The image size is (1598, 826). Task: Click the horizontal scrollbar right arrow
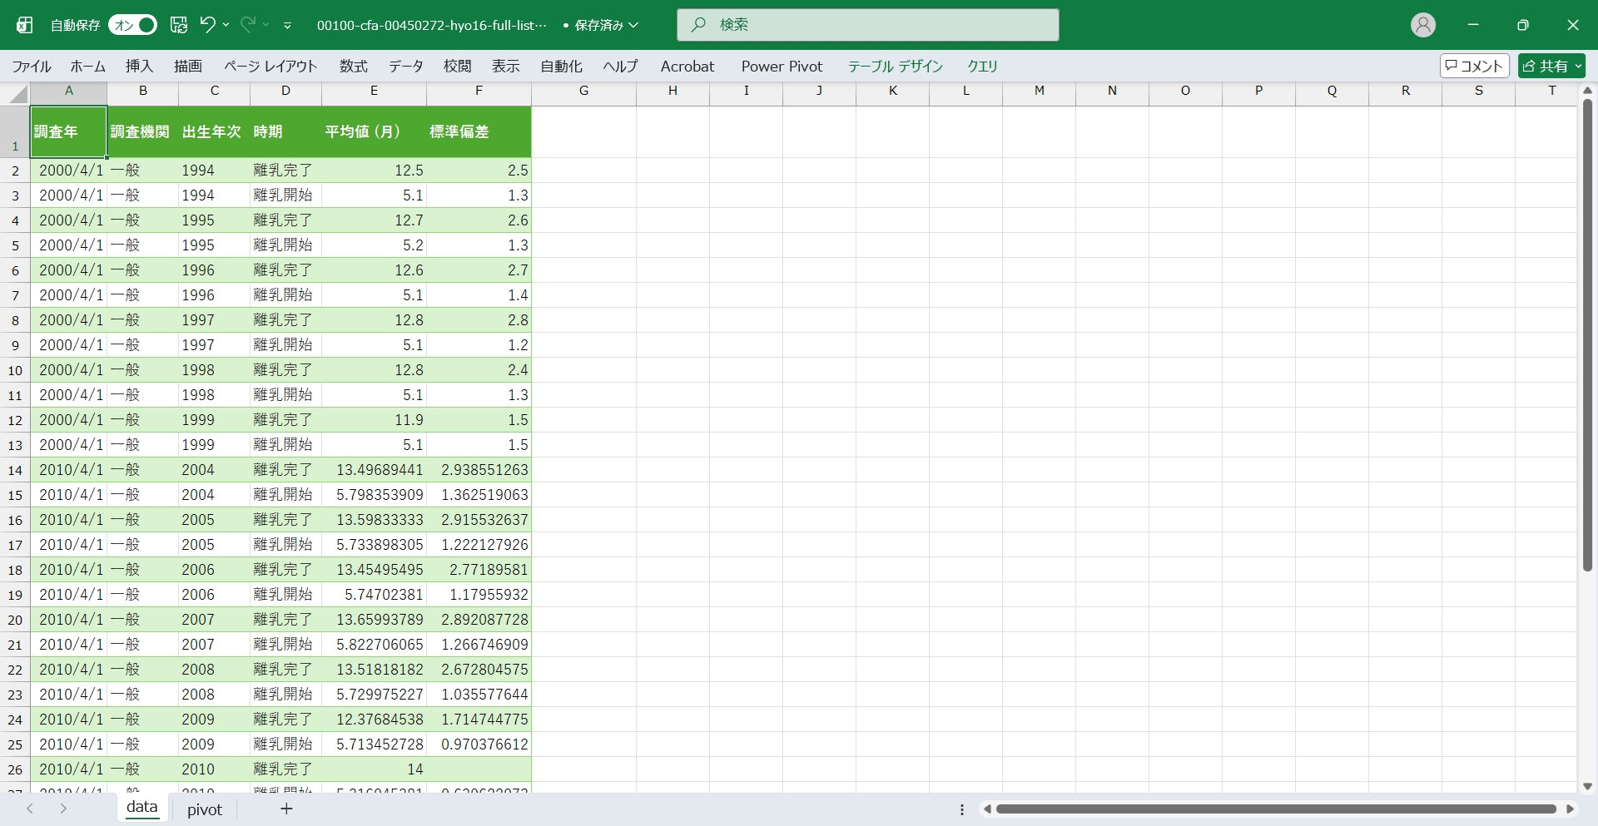tap(1570, 809)
